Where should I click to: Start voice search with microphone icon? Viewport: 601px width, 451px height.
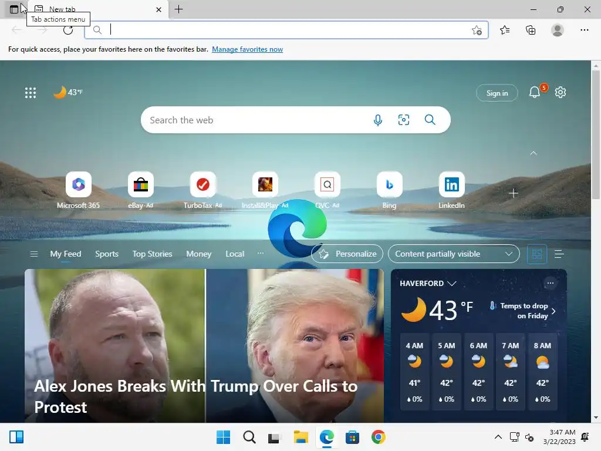pyautogui.click(x=377, y=120)
